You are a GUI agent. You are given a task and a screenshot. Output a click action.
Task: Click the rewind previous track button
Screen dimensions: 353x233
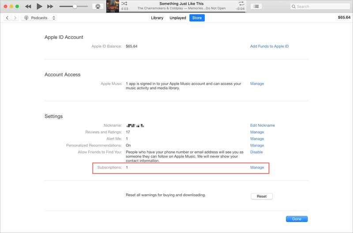pyautogui.click(x=28, y=7)
